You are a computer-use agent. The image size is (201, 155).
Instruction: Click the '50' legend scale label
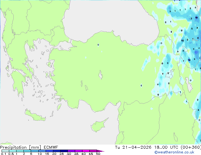click(x=98, y=154)
